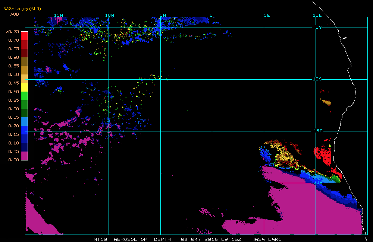Select the '0.25' legend value
Image resolution: width=373 pixels, height=242 pixels.
[x=13, y=117]
